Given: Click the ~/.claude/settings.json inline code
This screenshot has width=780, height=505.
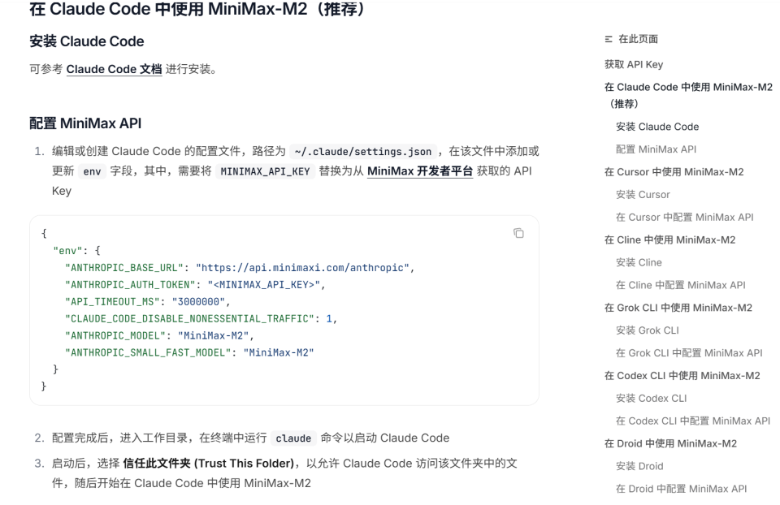Looking at the screenshot, I should (363, 152).
